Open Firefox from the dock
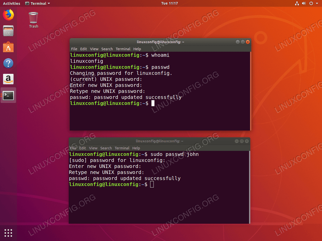This screenshot has width=322, height=241. [8, 15]
